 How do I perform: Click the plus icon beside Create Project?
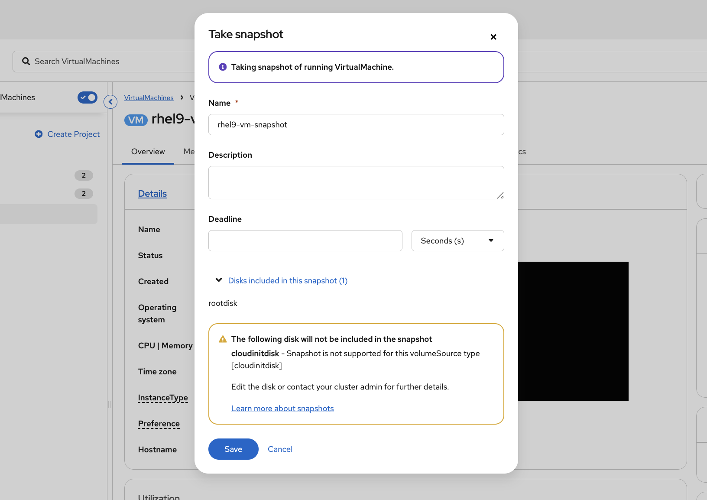[38, 134]
